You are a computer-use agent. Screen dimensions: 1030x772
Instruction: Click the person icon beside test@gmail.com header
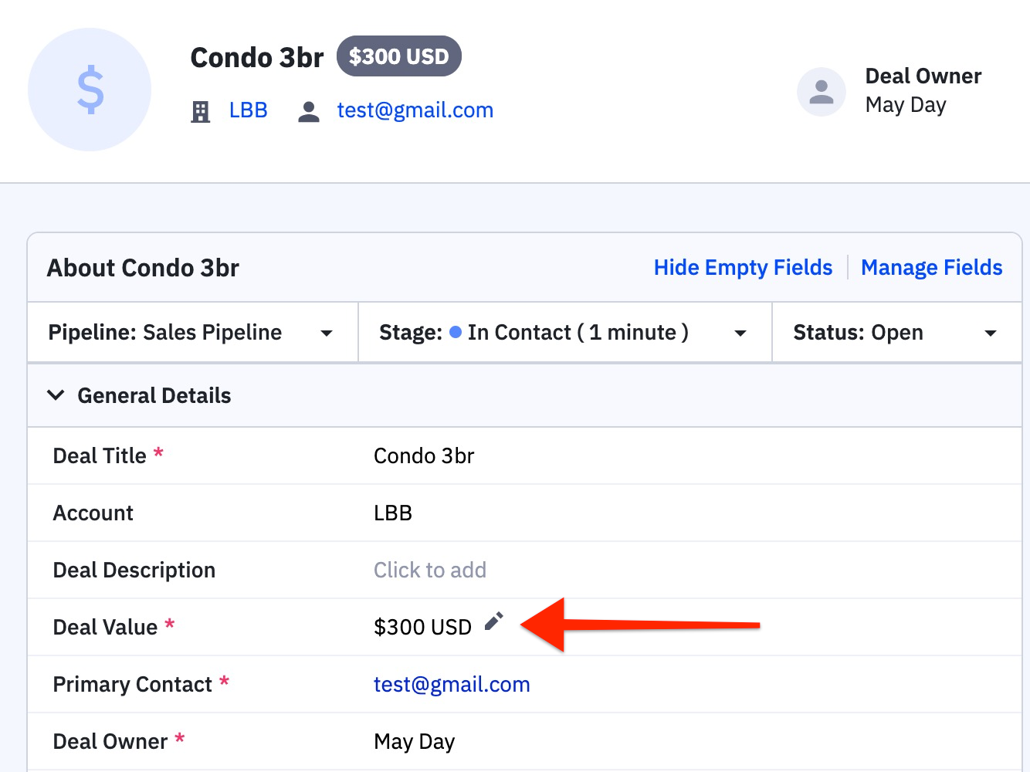coord(309,112)
